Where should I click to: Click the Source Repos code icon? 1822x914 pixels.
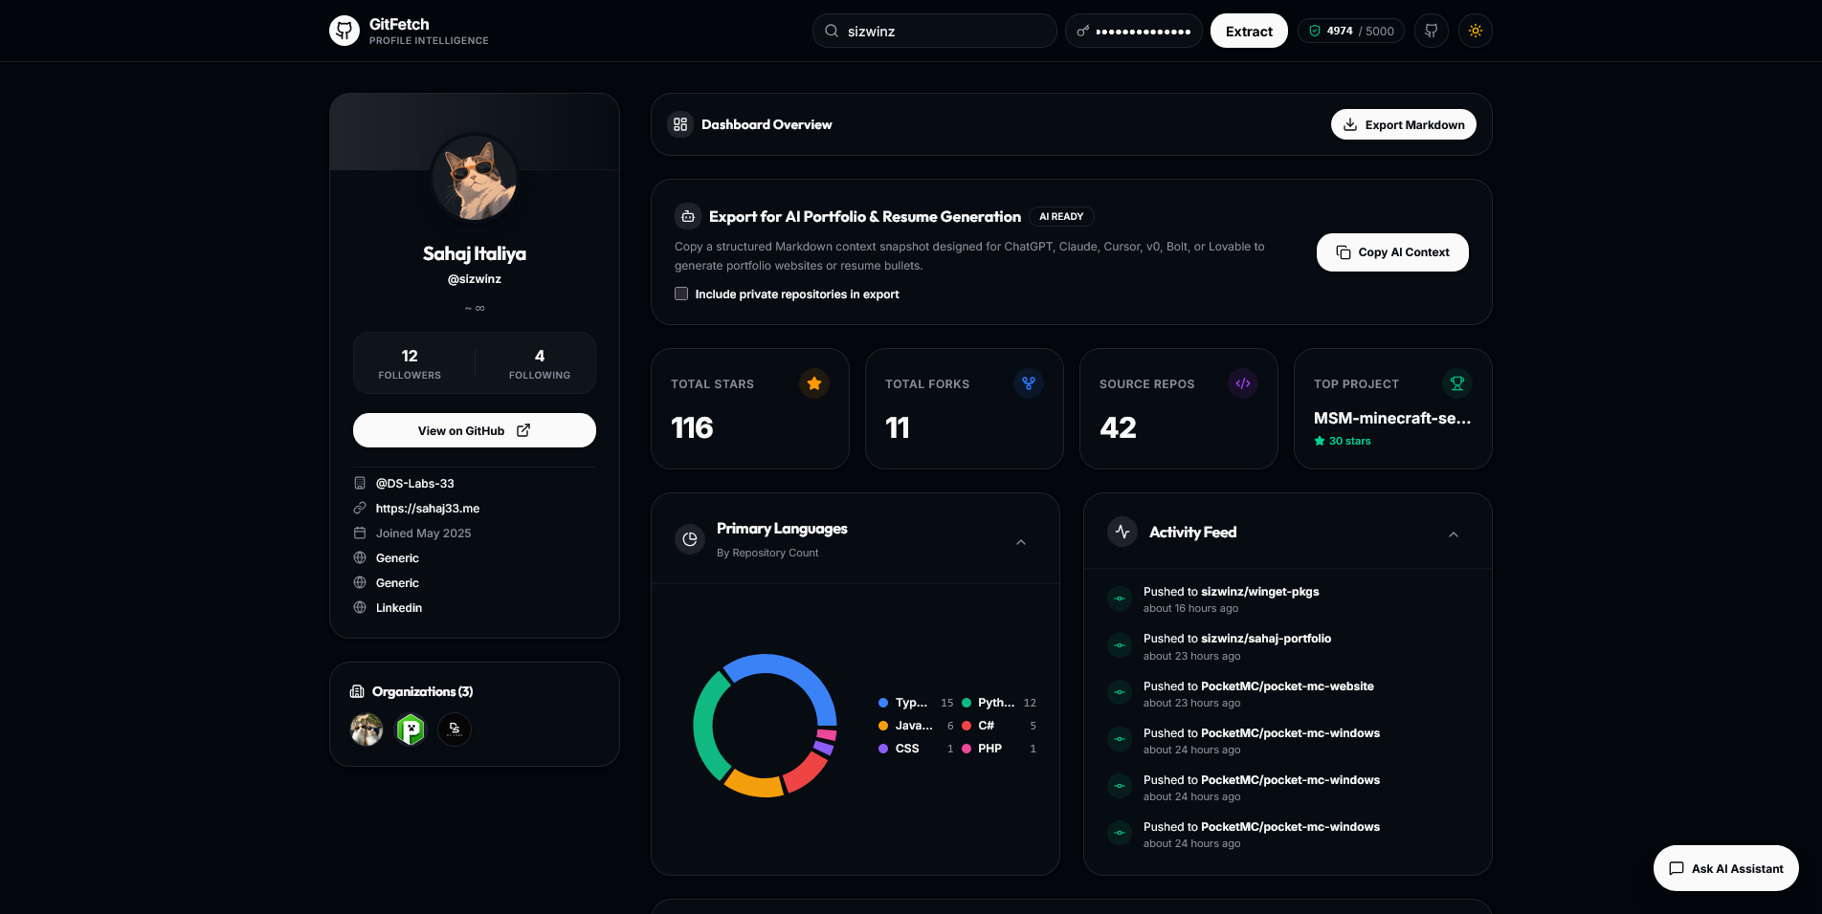1243,383
